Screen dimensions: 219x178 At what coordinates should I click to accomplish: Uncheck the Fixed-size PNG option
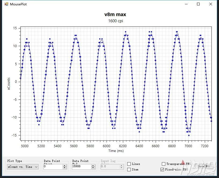click(162, 169)
